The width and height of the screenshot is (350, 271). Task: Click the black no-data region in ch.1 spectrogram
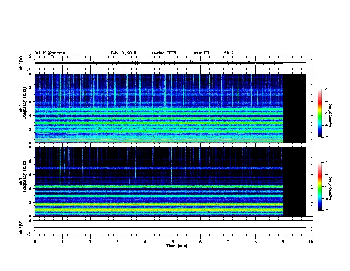[x=295, y=108]
